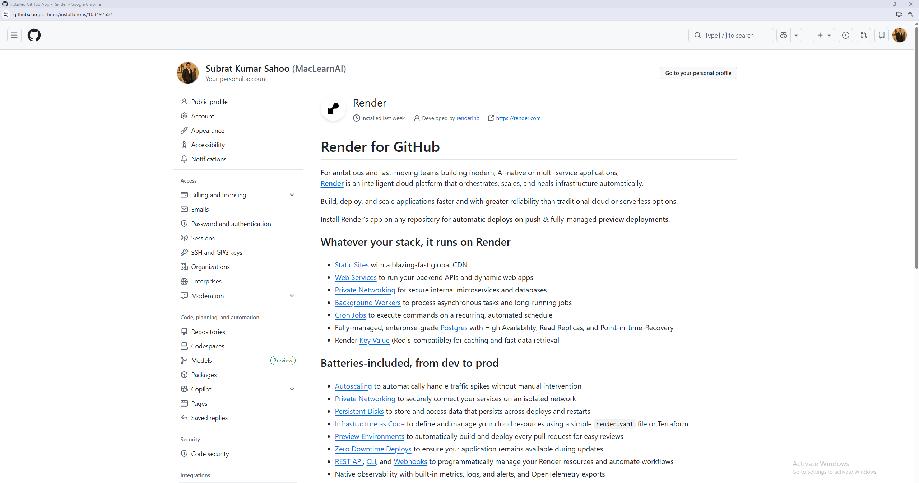The height and width of the screenshot is (483, 919).
Task: Click Go to your personal profile button
Action: coord(698,73)
